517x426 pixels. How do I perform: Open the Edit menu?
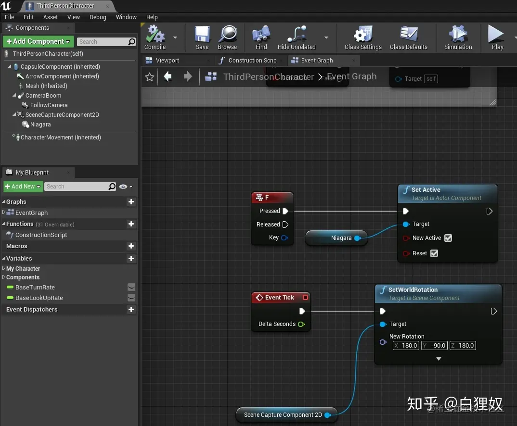28,17
